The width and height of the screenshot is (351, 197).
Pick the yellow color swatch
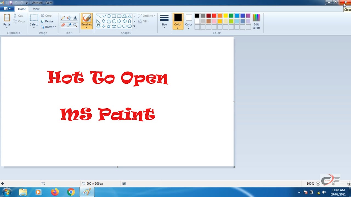(225, 16)
